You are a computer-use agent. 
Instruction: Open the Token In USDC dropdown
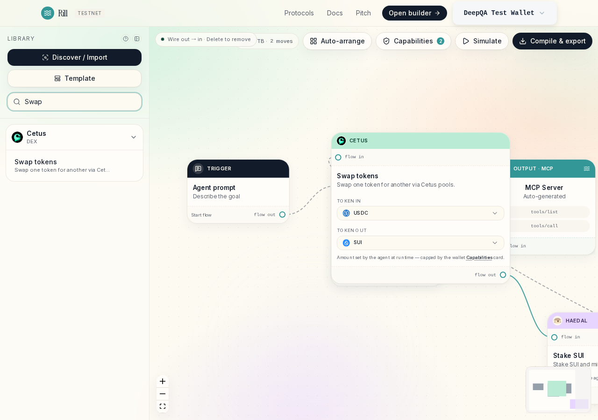tap(420, 213)
